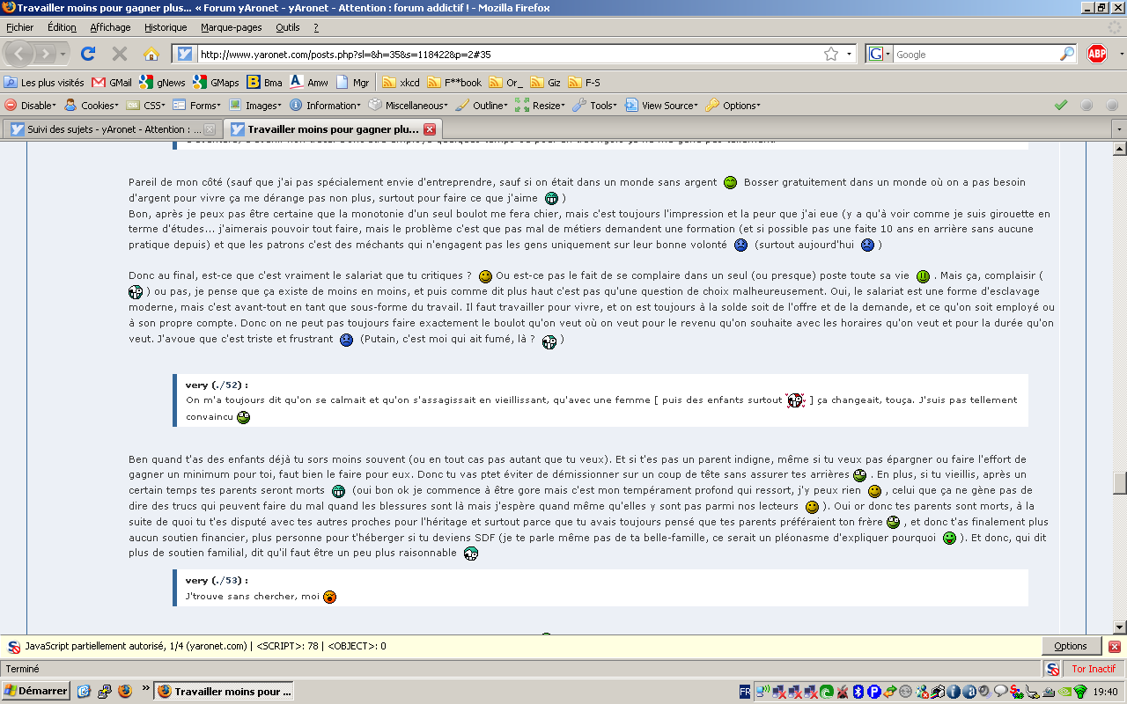The image size is (1127, 704).
Task: Open the Marque-pages menu
Action: point(231,27)
